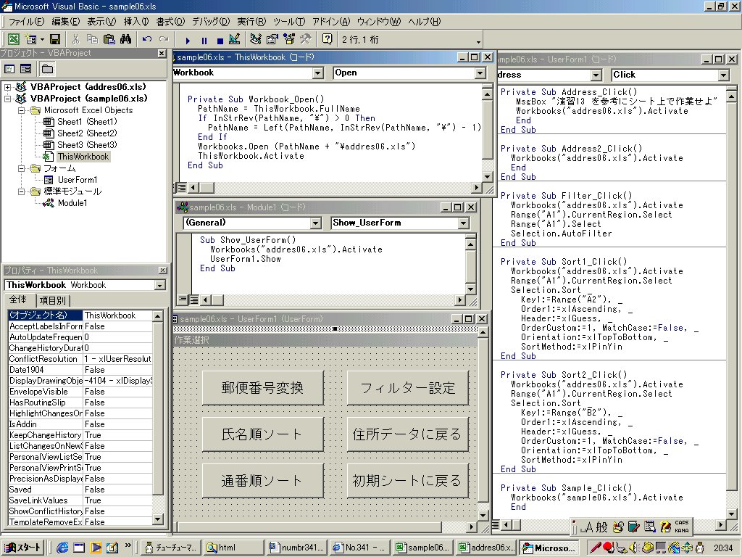The height and width of the screenshot is (557, 742).
Task: Click the 郵便番号変換 form button
Action: [262, 388]
